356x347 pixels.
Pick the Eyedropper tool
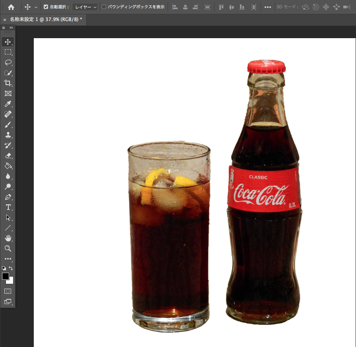[8, 104]
